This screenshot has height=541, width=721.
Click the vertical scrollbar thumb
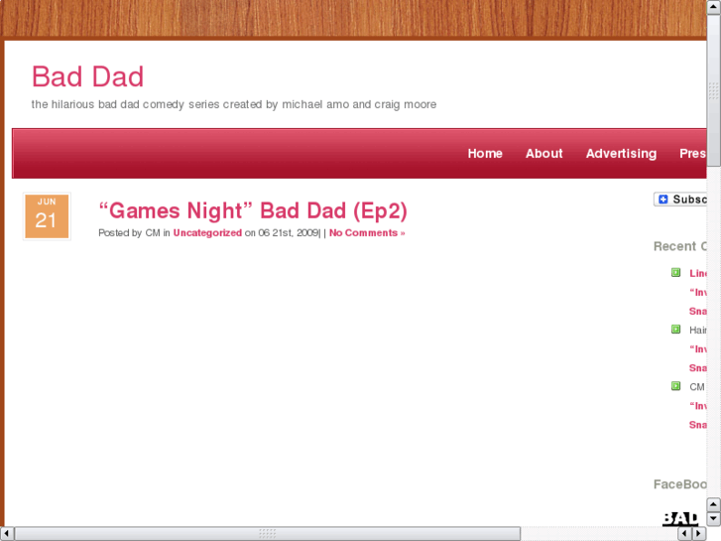click(714, 90)
